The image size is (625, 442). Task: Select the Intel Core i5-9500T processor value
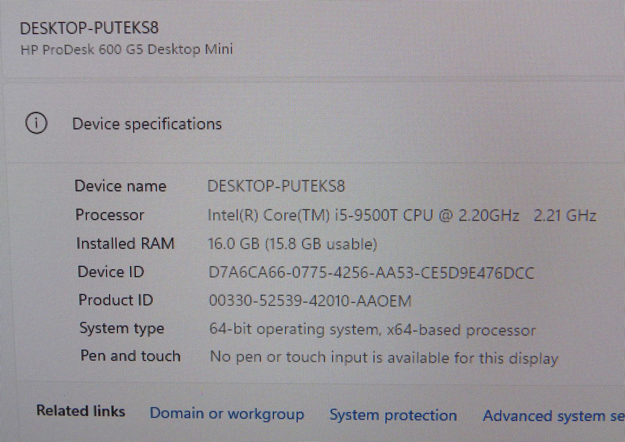402,215
